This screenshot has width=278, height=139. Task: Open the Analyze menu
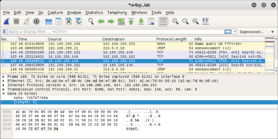coord(74,13)
